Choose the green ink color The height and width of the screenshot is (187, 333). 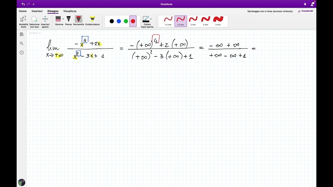point(126,21)
